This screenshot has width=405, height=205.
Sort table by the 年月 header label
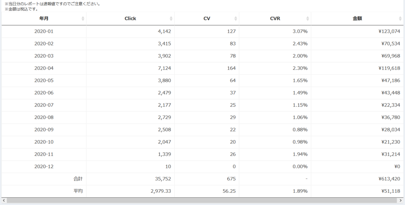click(x=44, y=19)
